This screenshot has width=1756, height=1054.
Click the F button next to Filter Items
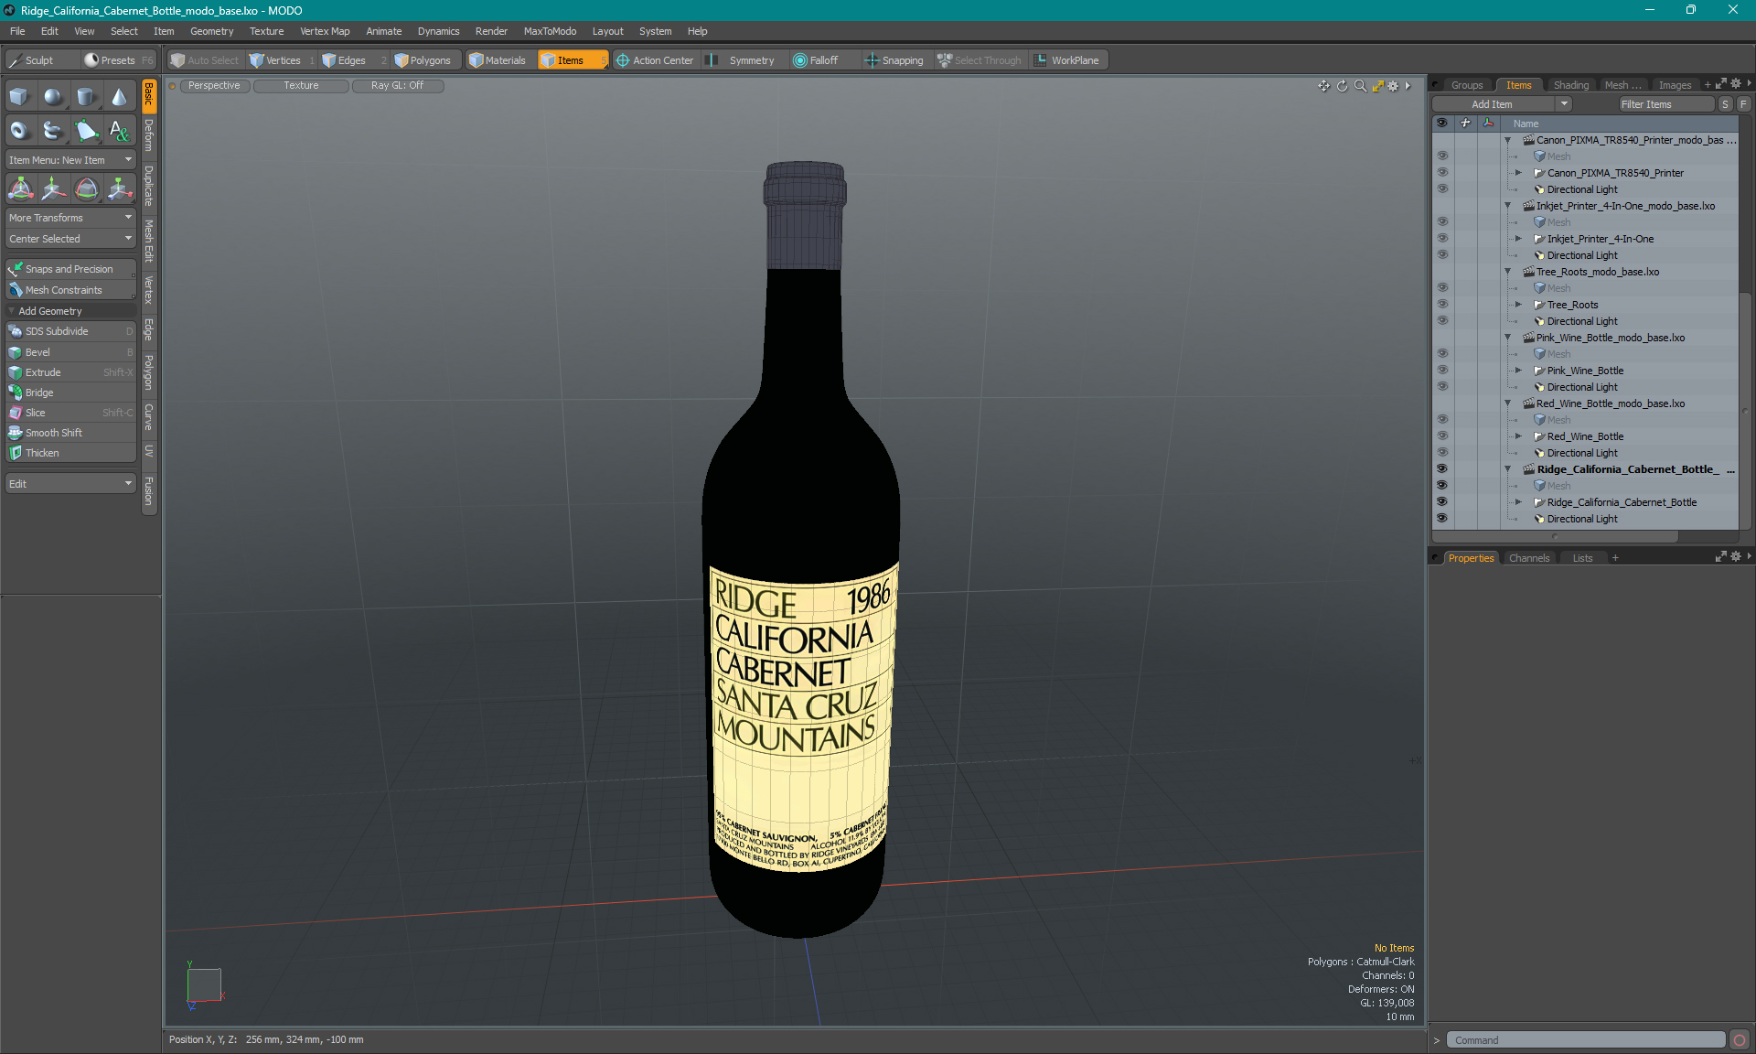click(x=1743, y=104)
